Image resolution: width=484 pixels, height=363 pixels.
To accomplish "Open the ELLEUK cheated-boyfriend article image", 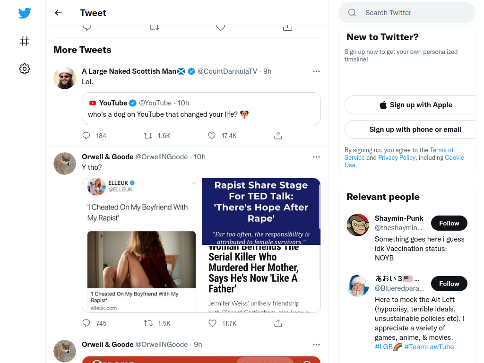I will pos(141,259).
